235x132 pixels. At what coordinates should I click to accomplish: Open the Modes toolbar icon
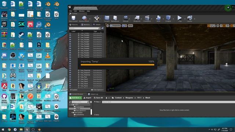[x=97, y=18]
